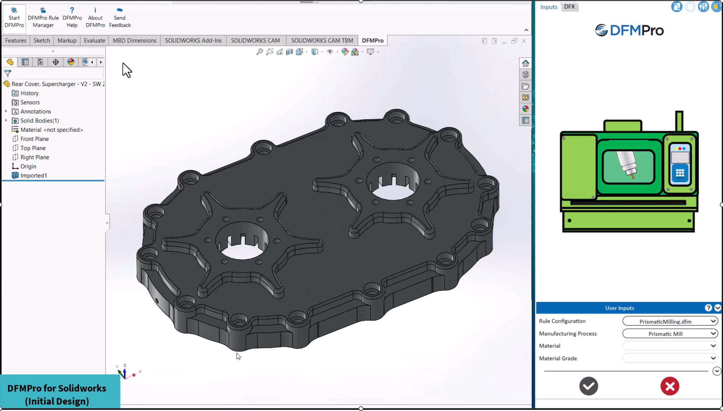Click the Section View icon
723x411 pixels.
(289, 52)
